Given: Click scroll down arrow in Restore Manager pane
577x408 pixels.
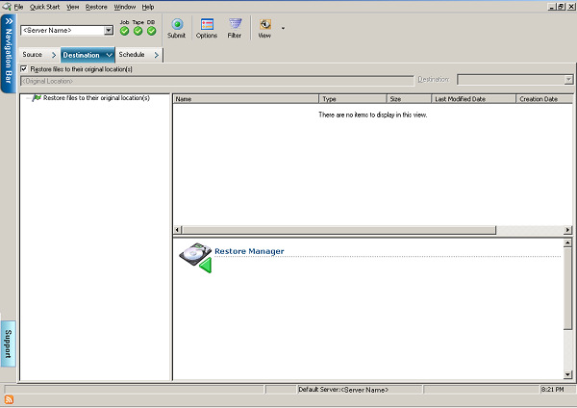Looking at the screenshot, I should pos(567,374).
